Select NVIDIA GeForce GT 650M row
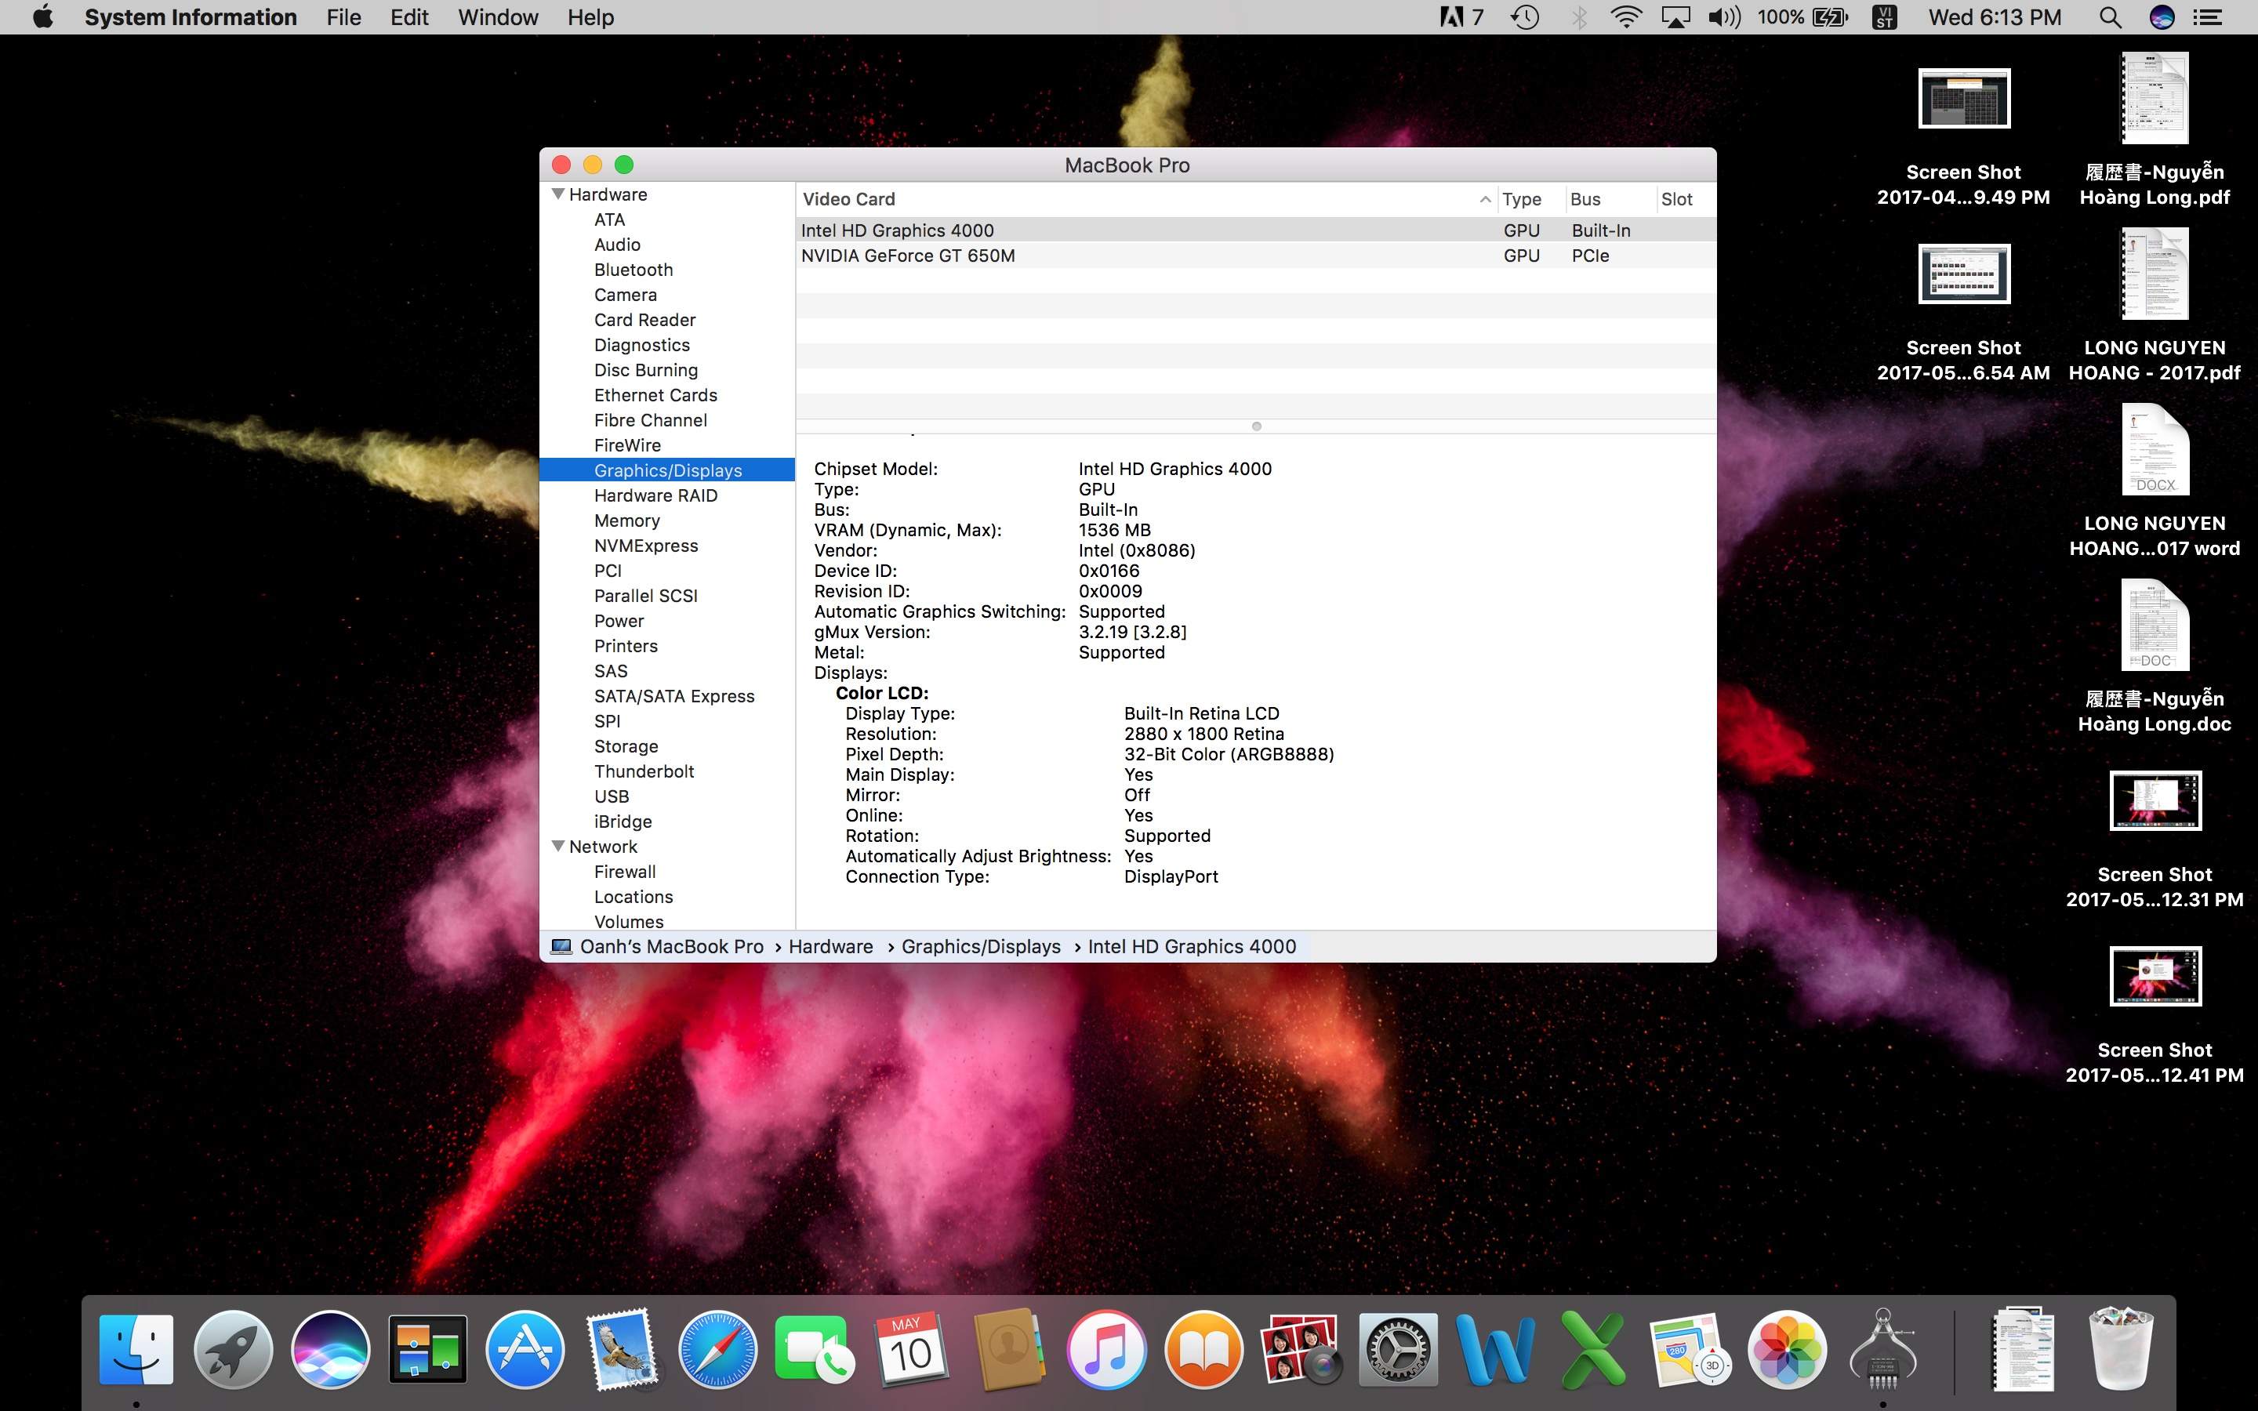The image size is (2258, 1411). (x=908, y=256)
